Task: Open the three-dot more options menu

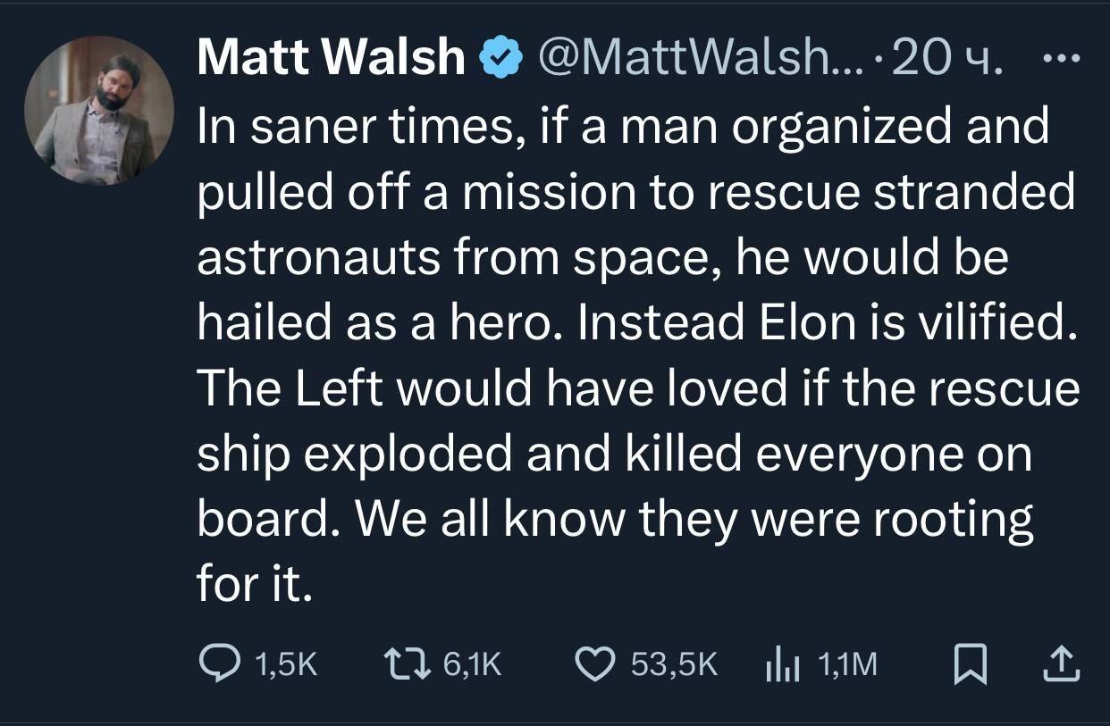Action: (x=1062, y=59)
